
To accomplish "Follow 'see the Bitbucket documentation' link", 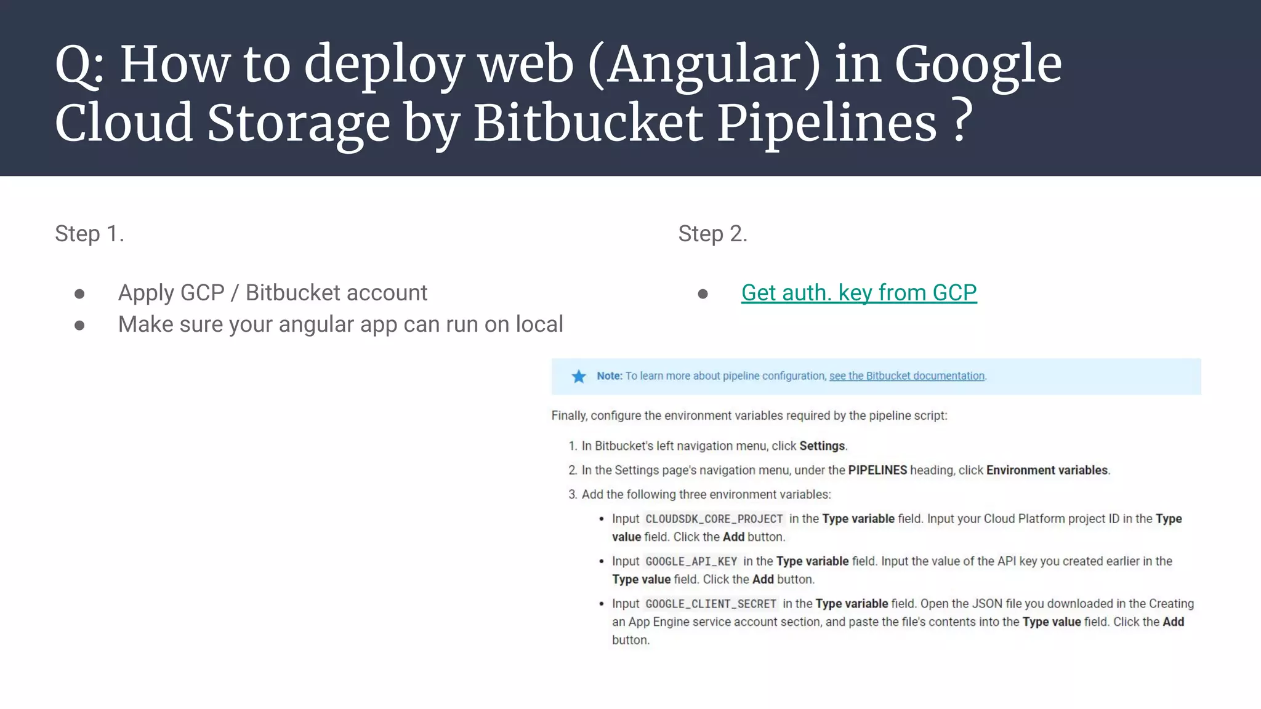I will tap(907, 376).
